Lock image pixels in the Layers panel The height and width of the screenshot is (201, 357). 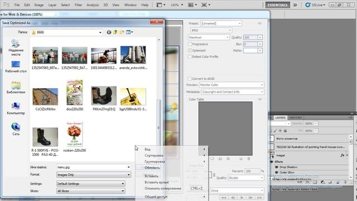pyautogui.click(x=275, y=131)
